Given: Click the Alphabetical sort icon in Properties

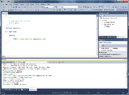Looking at the screenshot, I should pos(103,45).
